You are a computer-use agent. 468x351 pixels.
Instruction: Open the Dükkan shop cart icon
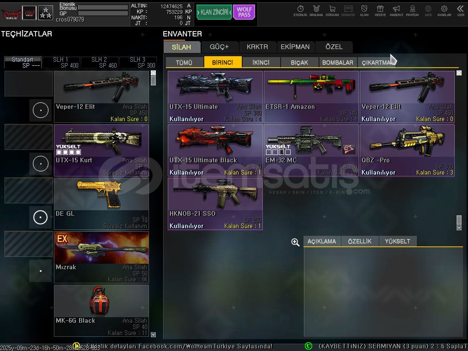tap(332, 11)
